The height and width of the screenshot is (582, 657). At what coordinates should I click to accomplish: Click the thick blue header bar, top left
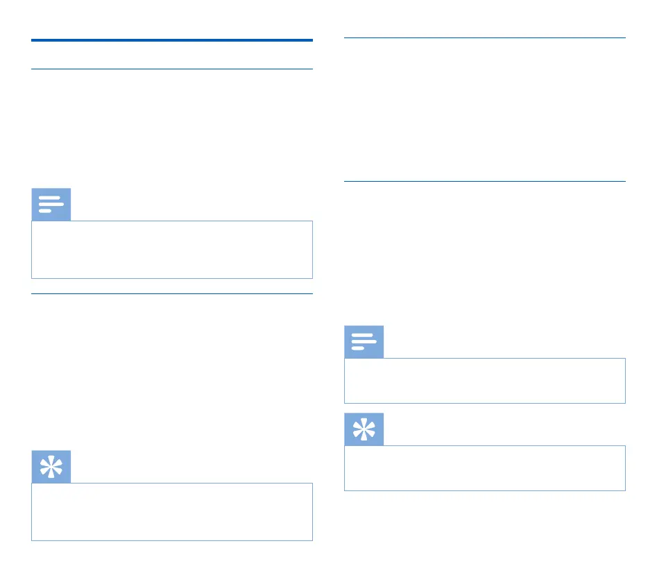click(171, 41)
